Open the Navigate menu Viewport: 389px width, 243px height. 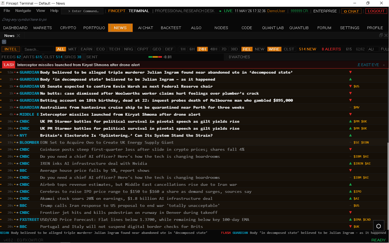click(23, 11)
